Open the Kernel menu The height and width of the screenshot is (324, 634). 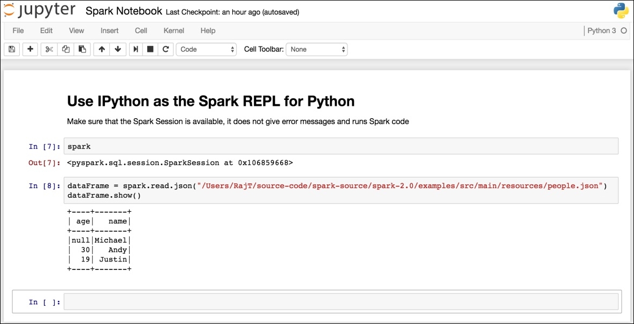coord(174,30)
